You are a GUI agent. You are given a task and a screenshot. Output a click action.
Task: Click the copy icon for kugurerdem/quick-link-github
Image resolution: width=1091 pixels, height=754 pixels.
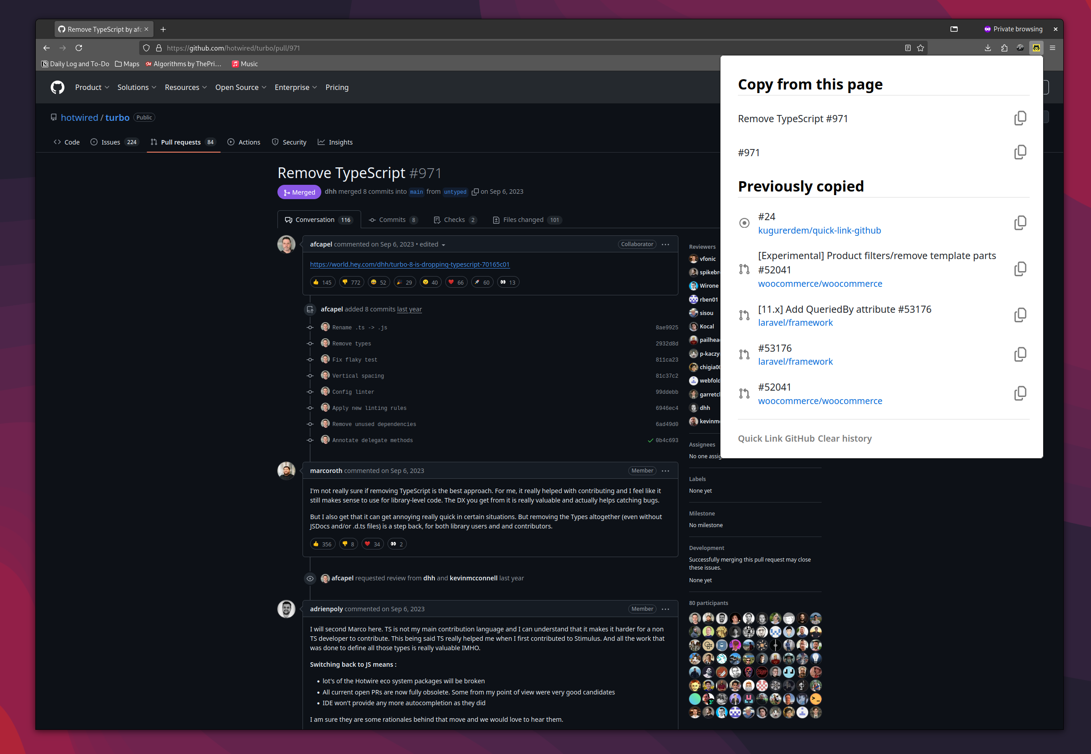[1021, 223]
